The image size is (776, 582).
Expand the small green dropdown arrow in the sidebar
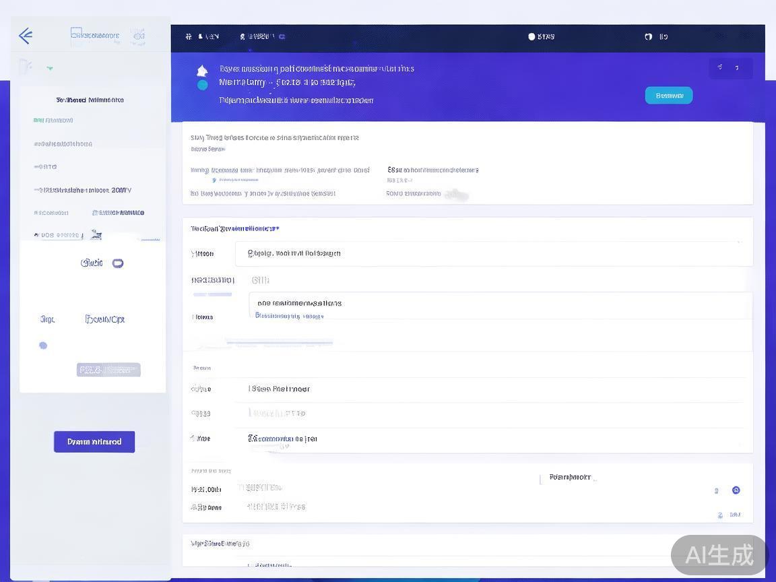click(50, 68)
